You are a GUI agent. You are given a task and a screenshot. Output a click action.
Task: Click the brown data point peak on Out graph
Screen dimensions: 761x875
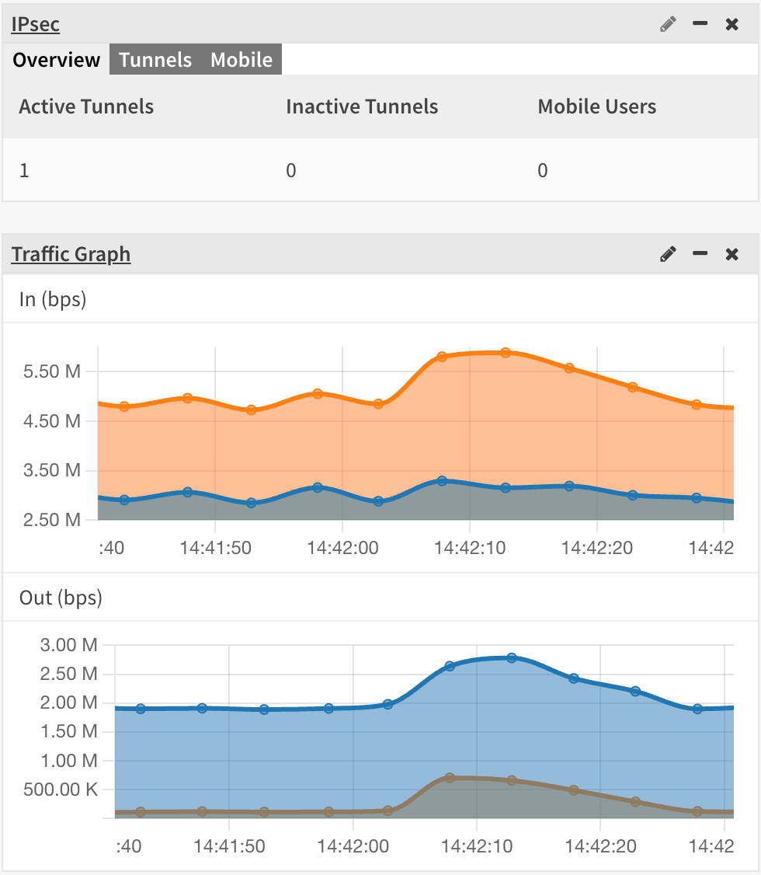(450, 777)
